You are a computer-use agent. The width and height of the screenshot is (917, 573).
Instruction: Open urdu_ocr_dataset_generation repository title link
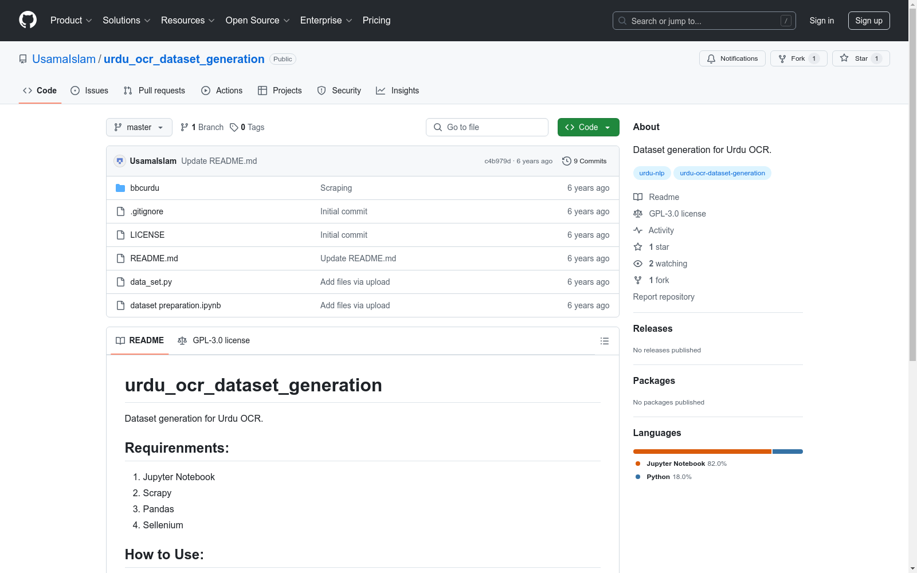(184, 59)
